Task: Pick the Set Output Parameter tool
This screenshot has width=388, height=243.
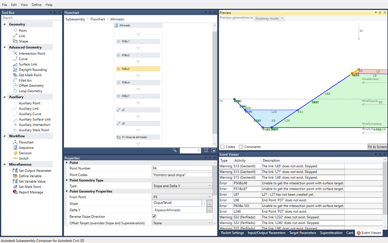Action: pos(35,170)
